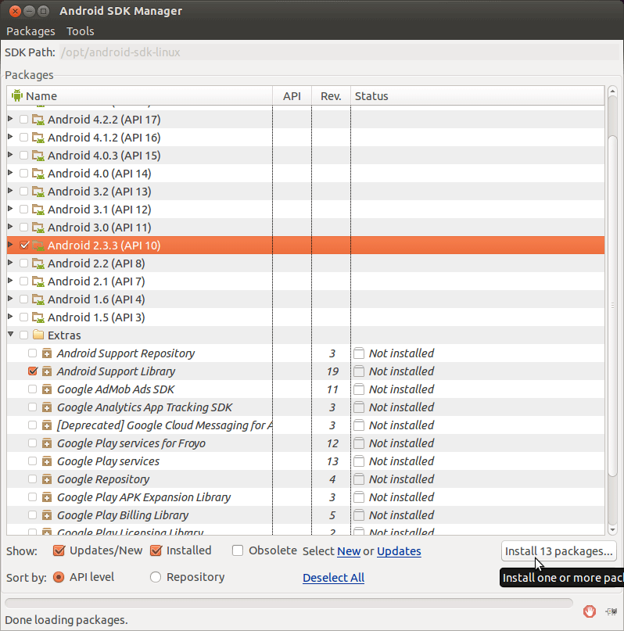Click the Select New link
The image size is (624, 631).
pyautogui.click(x=349, y=551)
